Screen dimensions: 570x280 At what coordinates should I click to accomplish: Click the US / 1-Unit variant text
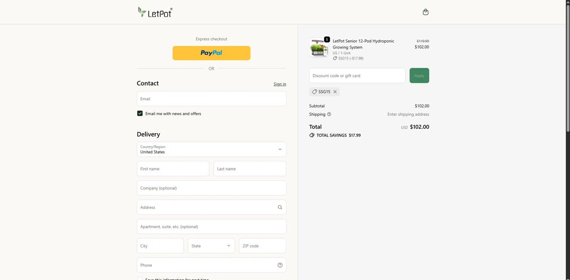342,53
